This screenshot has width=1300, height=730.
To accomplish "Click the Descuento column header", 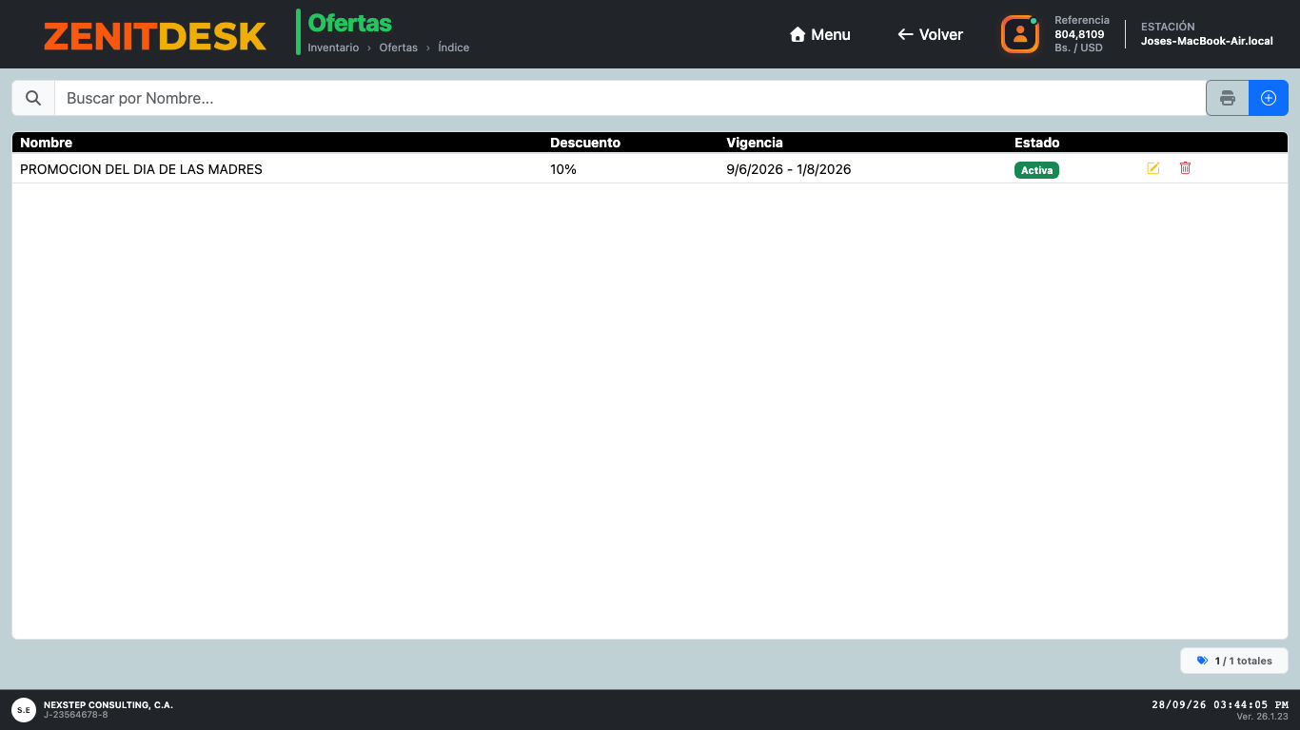I will 585,143.
